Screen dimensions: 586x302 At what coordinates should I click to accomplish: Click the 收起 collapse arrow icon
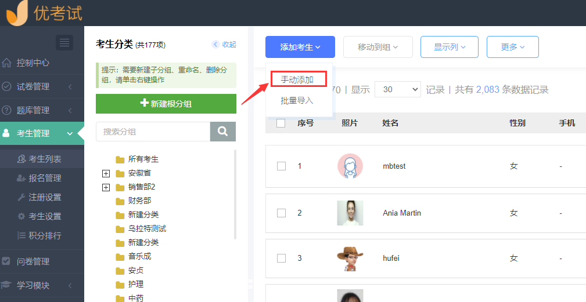pyautogui.click(x=215, y=45)
